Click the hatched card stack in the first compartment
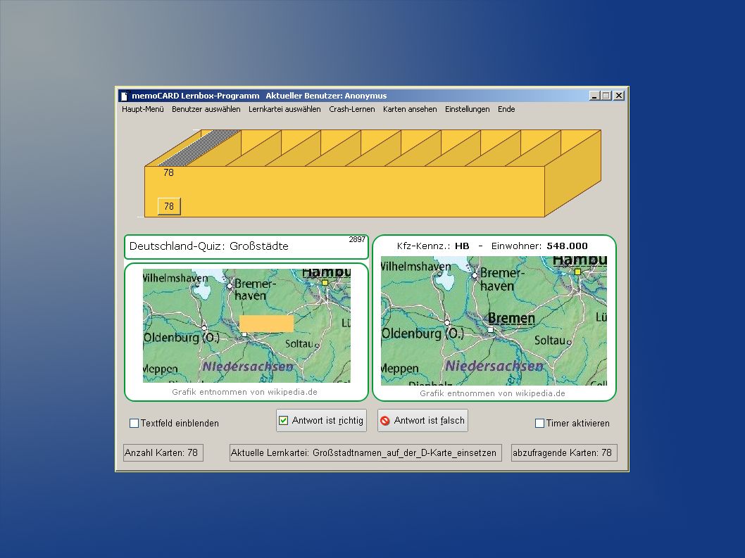 [x=199, y=148]
